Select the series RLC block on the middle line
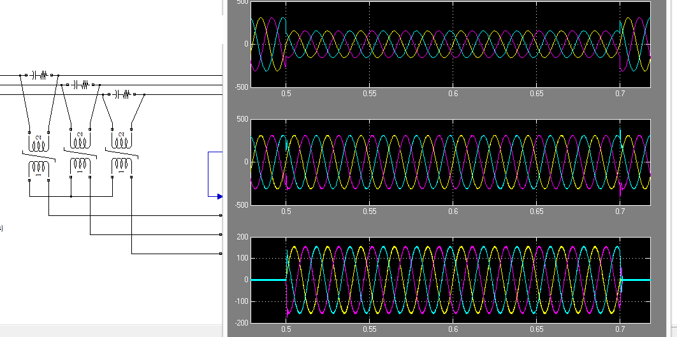The height and width of the screenshot is (337, 677). tap(80, 85)
